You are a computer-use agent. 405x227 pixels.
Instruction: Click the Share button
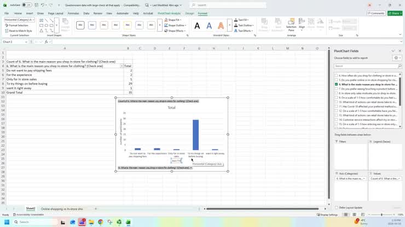tap(395, 13)
